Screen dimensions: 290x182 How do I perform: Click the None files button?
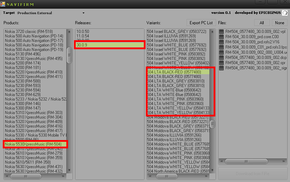[x=280, y=23]
